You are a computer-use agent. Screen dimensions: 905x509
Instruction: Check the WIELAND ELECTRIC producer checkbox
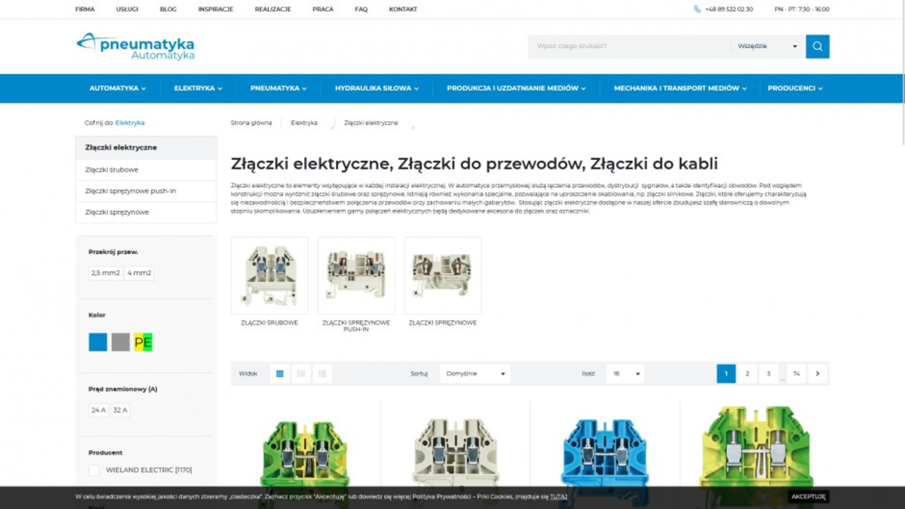[94, 470]
